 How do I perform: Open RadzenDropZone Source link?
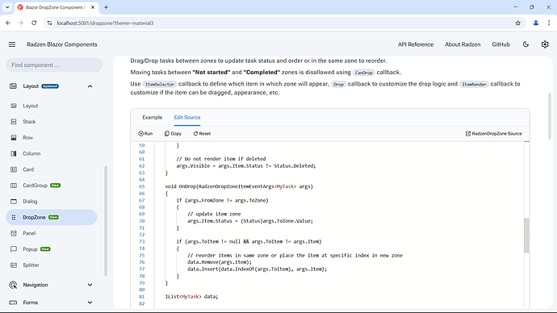tap(494, 133)
